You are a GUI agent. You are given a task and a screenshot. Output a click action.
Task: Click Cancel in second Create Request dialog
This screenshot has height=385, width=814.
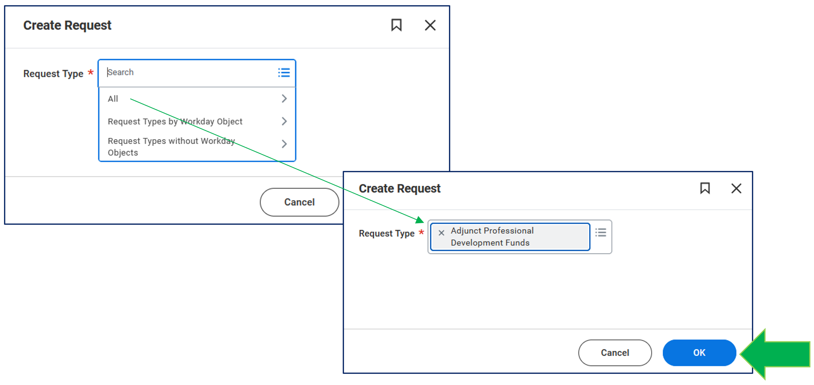click(x=615, y=353)
